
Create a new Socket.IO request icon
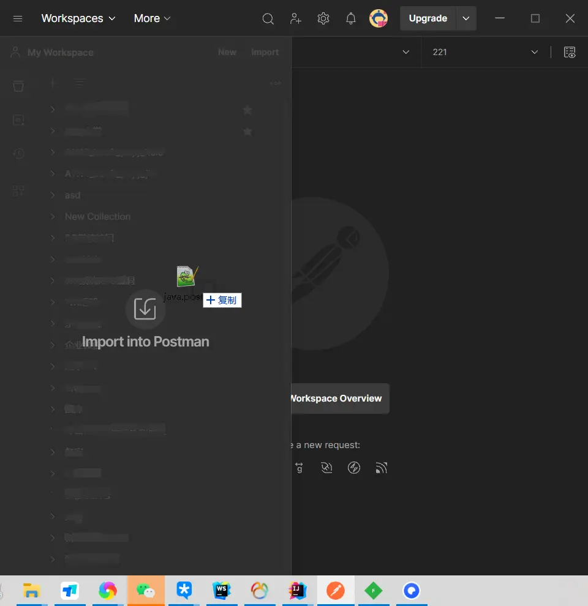pos(353,468)
